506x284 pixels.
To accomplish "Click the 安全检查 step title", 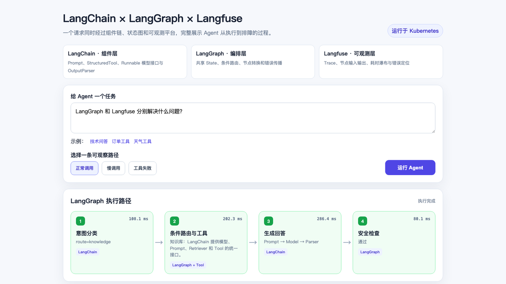I will (x=369, y=233).
